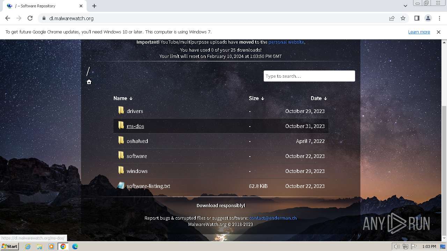This screenshot has height=251, width=447.
Task: Click the drivers folder icon
Action: point(121,111)
